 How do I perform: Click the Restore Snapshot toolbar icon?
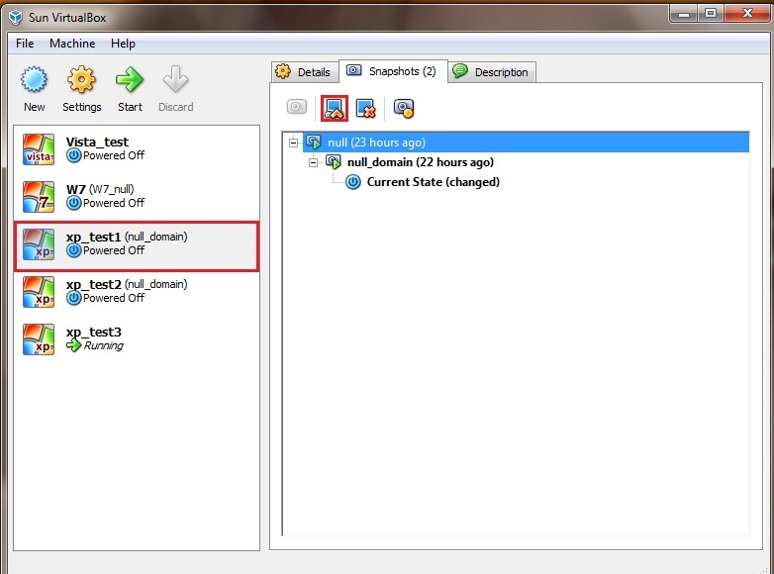click(335, 108)
